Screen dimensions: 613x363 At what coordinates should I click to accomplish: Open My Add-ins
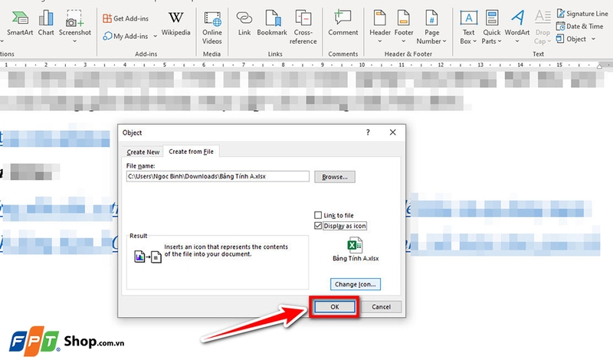pos(126,36)
